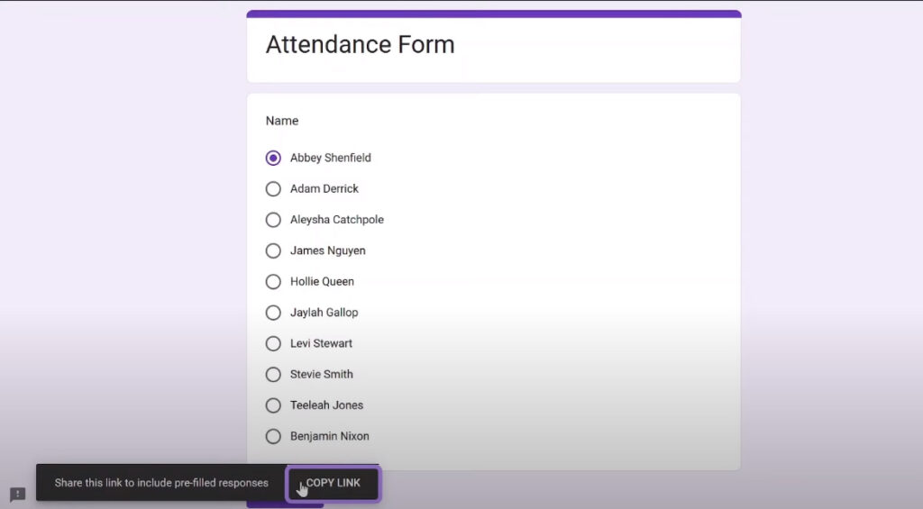The image size is (923, 509).
Task: Click the Attendance Form title text
Action: coord(360,45)
